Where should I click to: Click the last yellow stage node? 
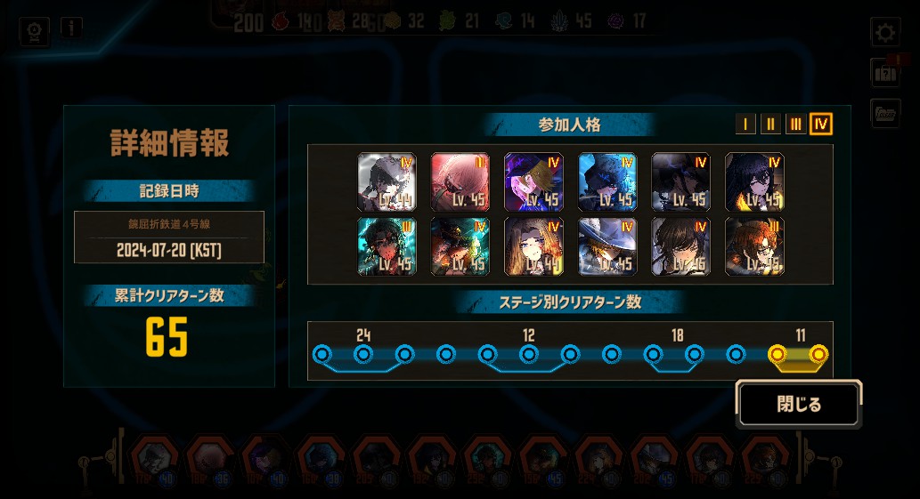(x=818, y=354)
